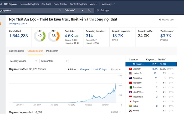Open the Monthly volume dropdown

[x=24, y=61]
